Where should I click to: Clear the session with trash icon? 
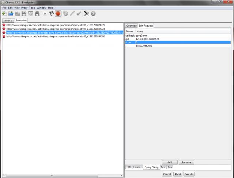pos(30,14)
